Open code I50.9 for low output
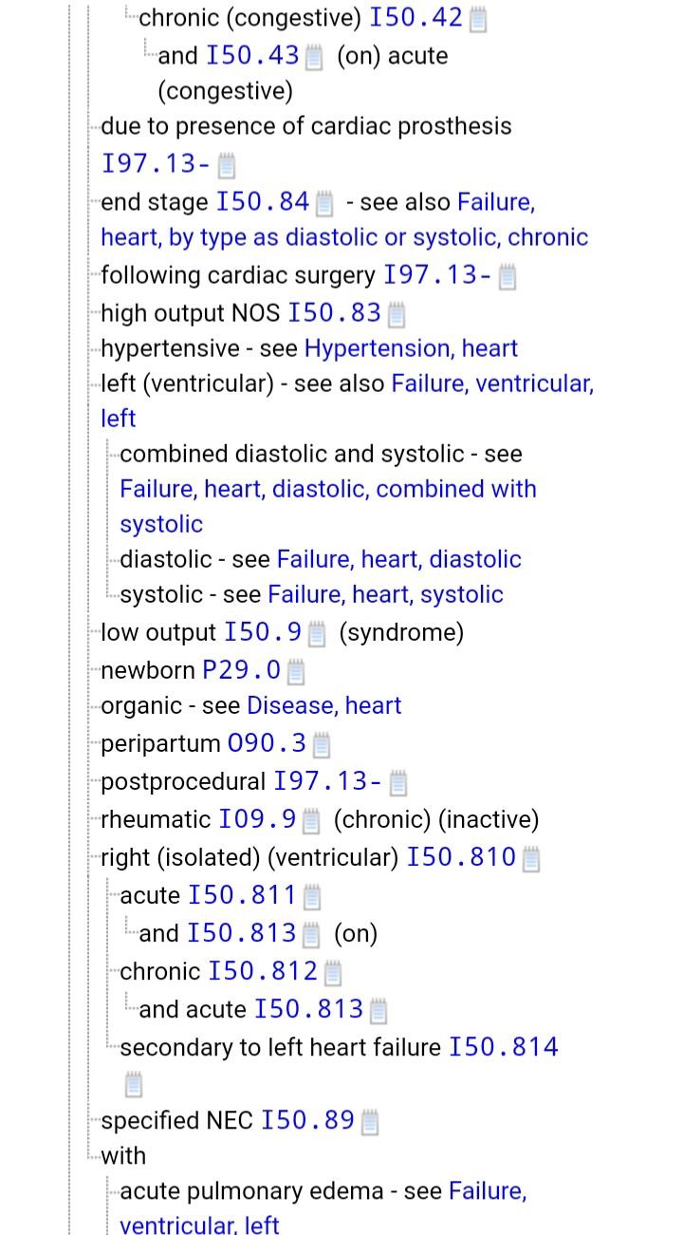Image resolution: width=683 pixels, height=1235 pixels. click(263, 632)
